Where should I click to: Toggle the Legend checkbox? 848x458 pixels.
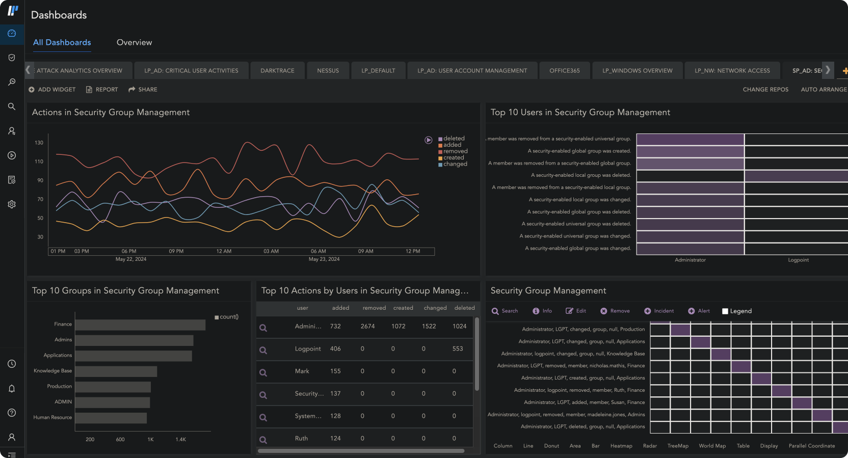[x=725, y=311]
